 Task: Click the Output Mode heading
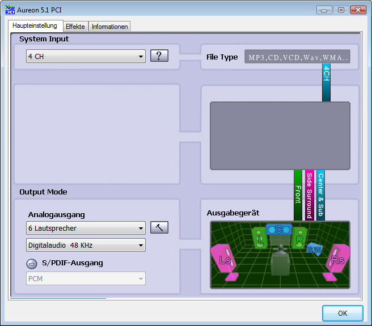pos(43,192)
